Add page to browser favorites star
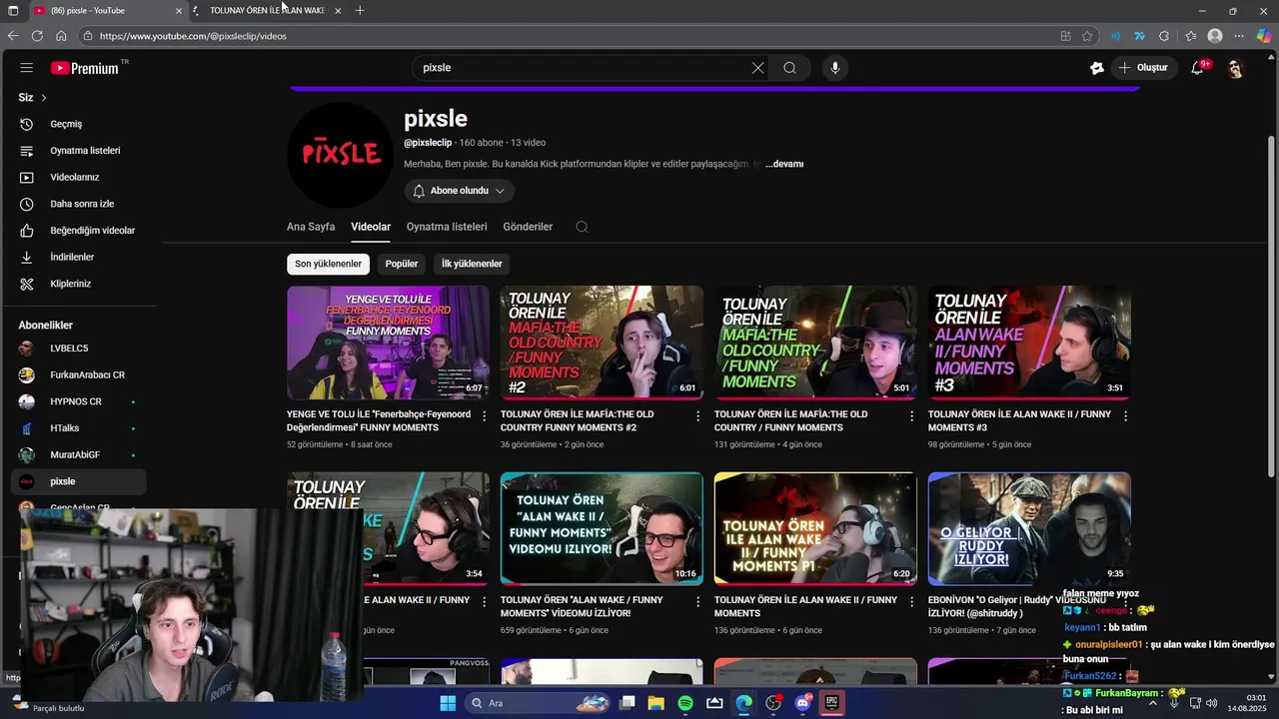This screenshot has width=1279, height=719. pos(1087,36)
